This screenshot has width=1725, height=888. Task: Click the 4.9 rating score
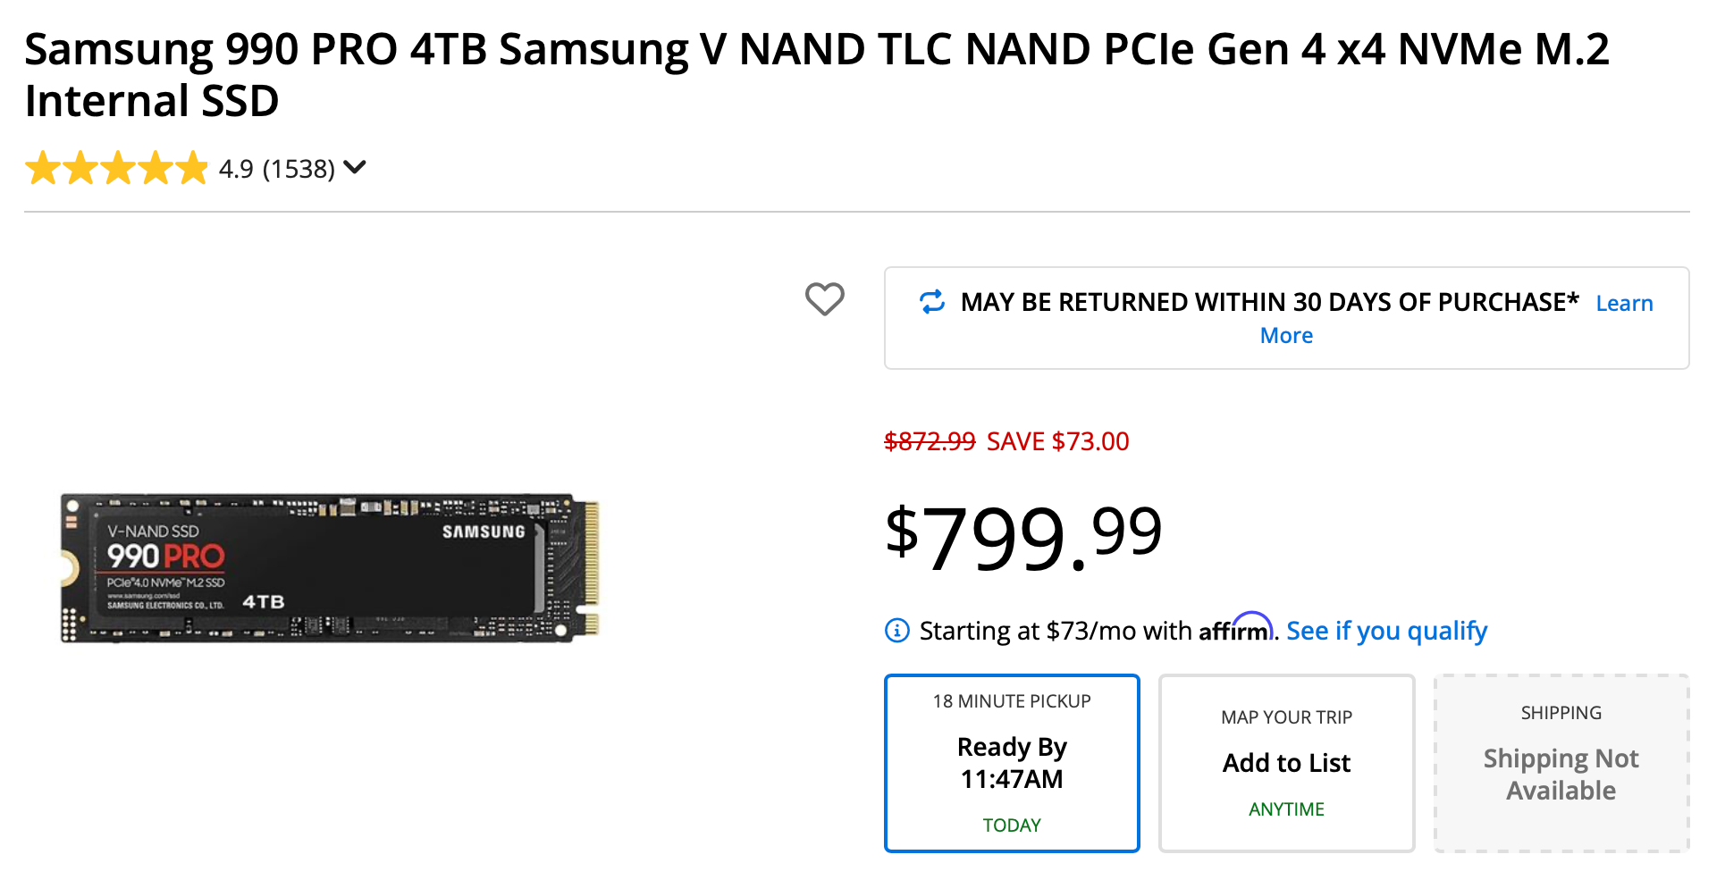point(236,169)
